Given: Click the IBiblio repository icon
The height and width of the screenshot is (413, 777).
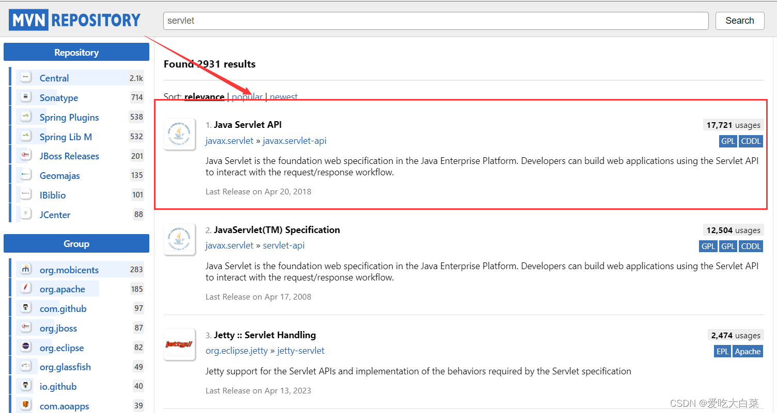Looking at the screenshot, I should [25, 194].
